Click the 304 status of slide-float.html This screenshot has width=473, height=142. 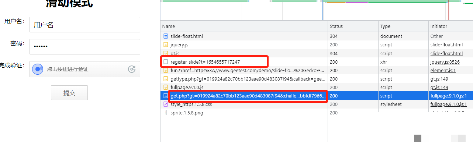click(334, 36)
